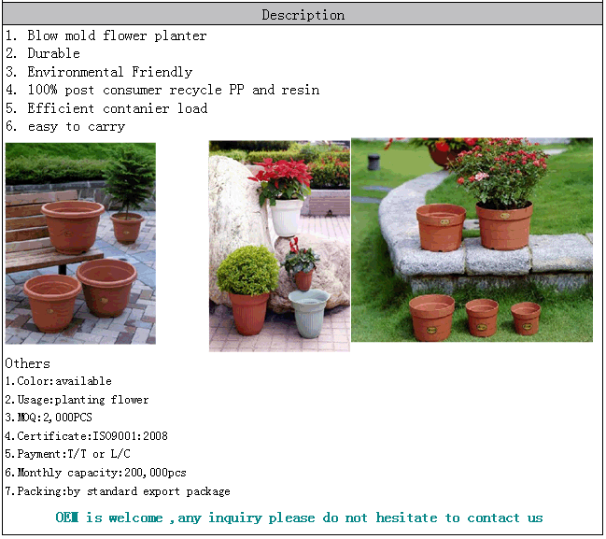Open the lawn curb planters photo
Screen dimensions: 606x539
472,240
